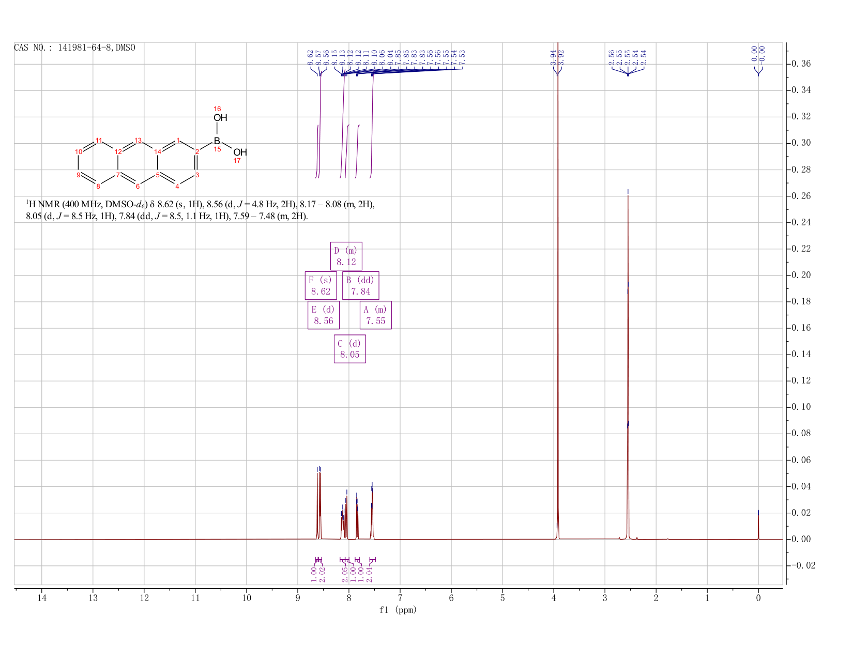Click the 0.36 intensity axis tick label
The width and height of the screenshot is (853, 659).
[803, 64]
